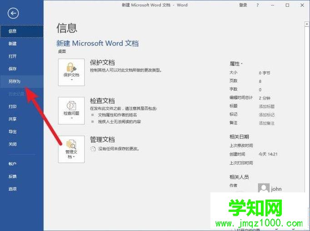Open 共享 in the sidebar

pyautogui.click(x=21, y=119)
